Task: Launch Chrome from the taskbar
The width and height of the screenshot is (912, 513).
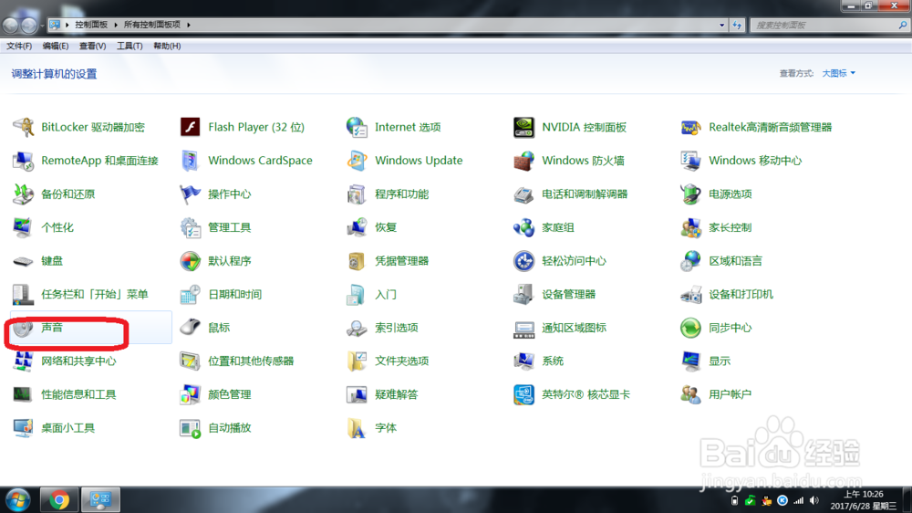Action: (x=58, y=499)
